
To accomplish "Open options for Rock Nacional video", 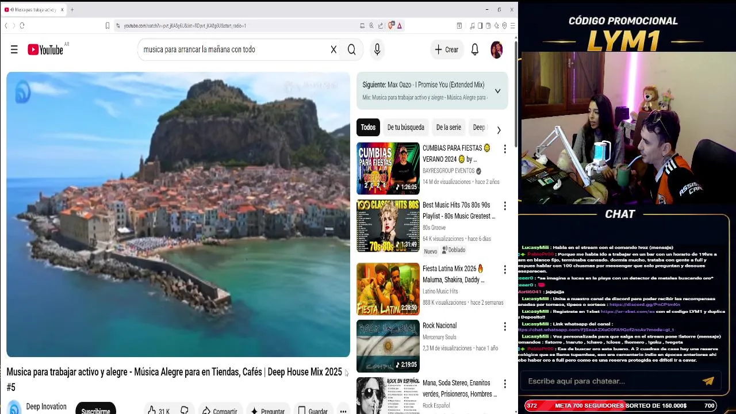I will pyautogui.click(x=505, y=327).
